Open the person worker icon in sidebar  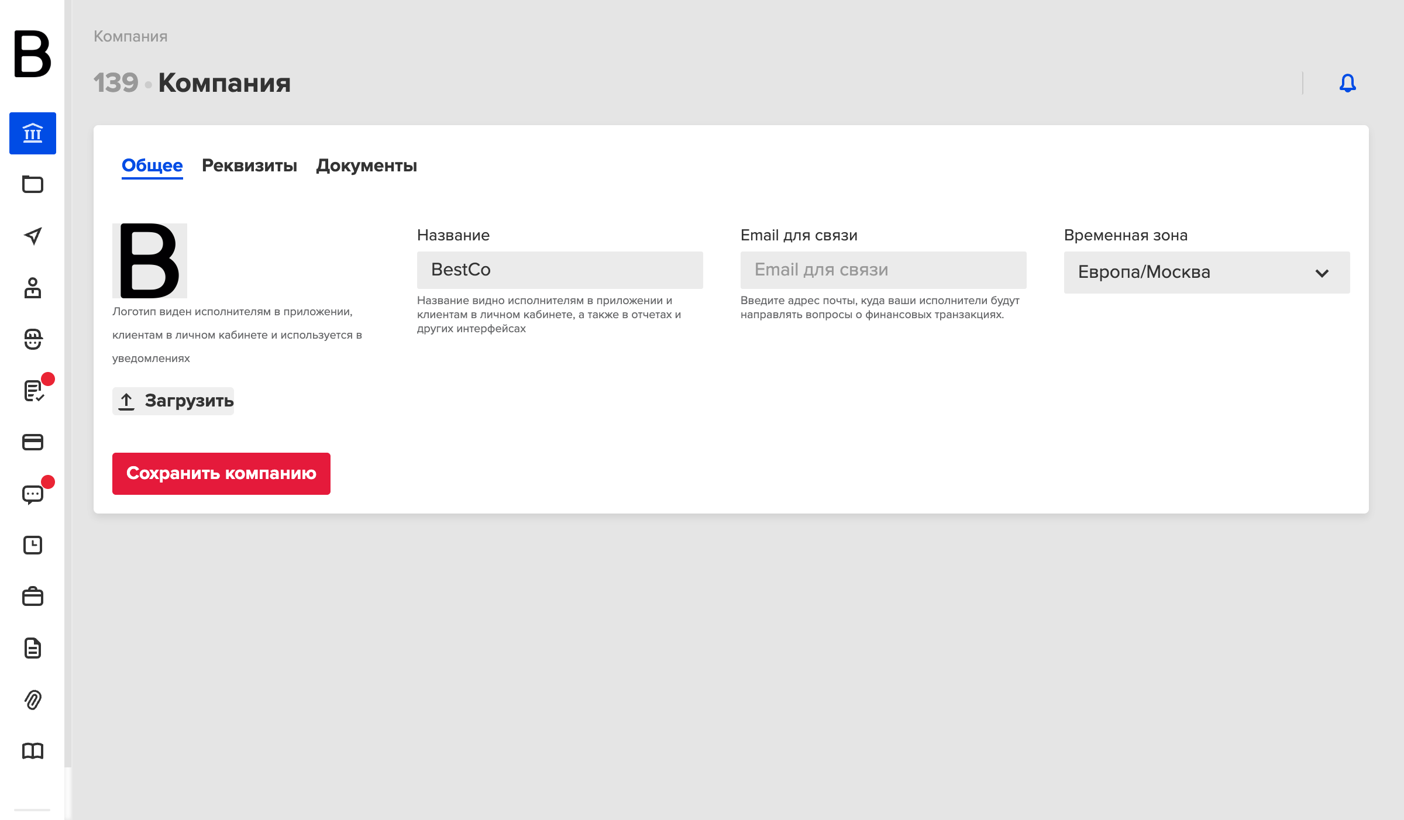click(x=33, y=288)
